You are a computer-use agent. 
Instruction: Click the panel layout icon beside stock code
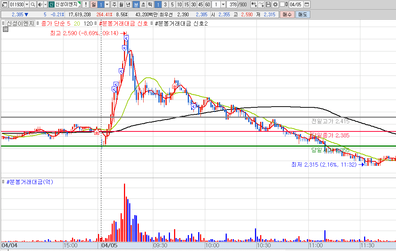pos(5,4)
